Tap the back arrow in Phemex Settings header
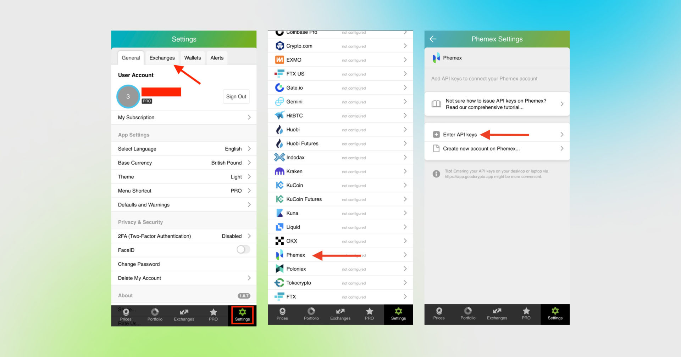681x357 pixels. [433, 39]
